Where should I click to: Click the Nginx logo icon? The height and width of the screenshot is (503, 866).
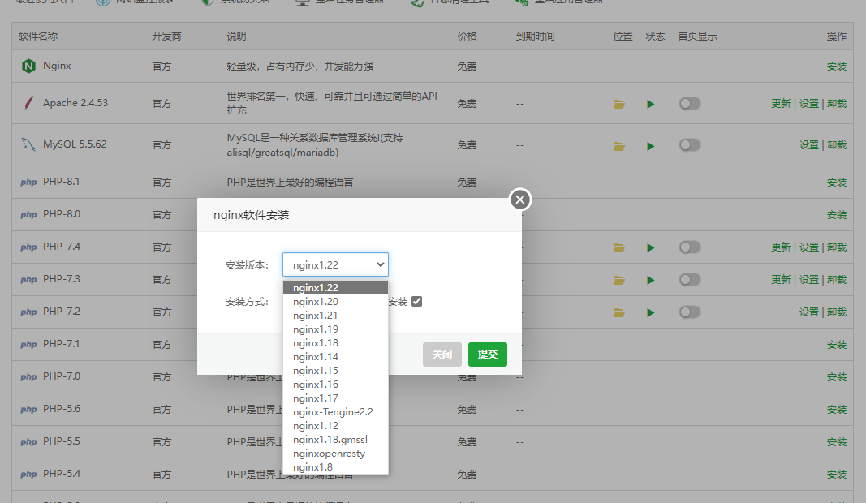[x=28, y=67]
